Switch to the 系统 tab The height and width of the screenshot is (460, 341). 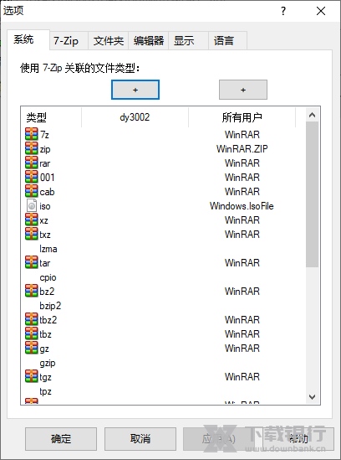point(28,39)
